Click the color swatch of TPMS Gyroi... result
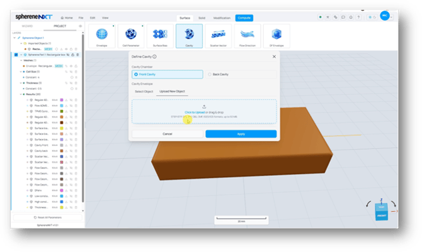 pos(62,111)
